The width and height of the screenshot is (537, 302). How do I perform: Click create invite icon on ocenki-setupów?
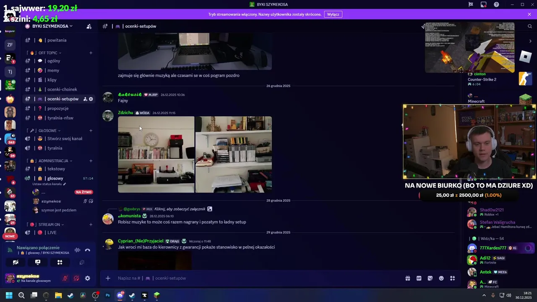(85, 99)
